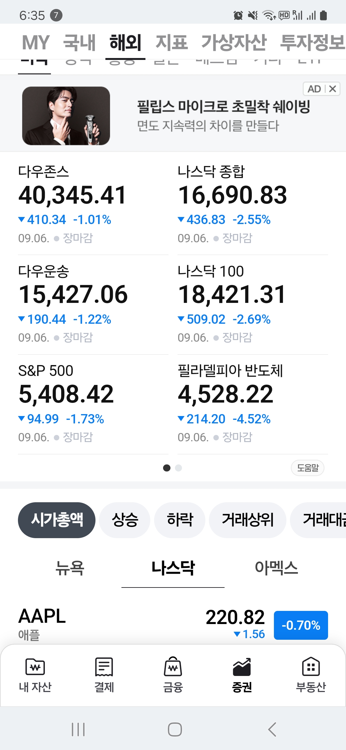Open the 금융 shopping bag icon
This screenshot has height=750, width=346.
(x=173, y=667)
